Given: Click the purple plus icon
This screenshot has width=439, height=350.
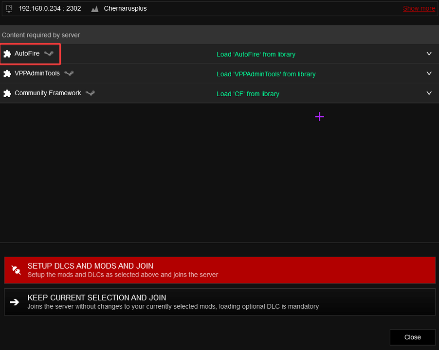Looking at the screenshot, I should [319, 117].
